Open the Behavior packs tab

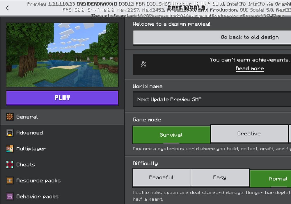[x=62, y=196]
